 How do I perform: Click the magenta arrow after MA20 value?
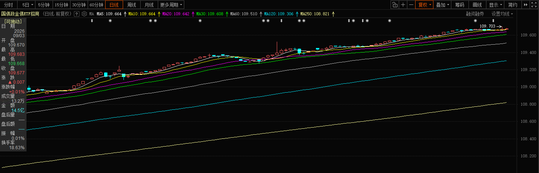tap(193, 14)
